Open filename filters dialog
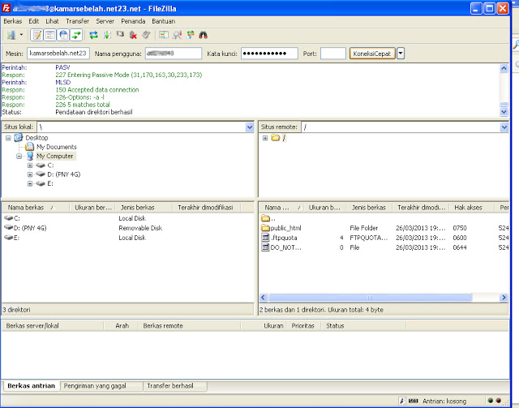Screen dimensions: 519x408 pos(177,35)
